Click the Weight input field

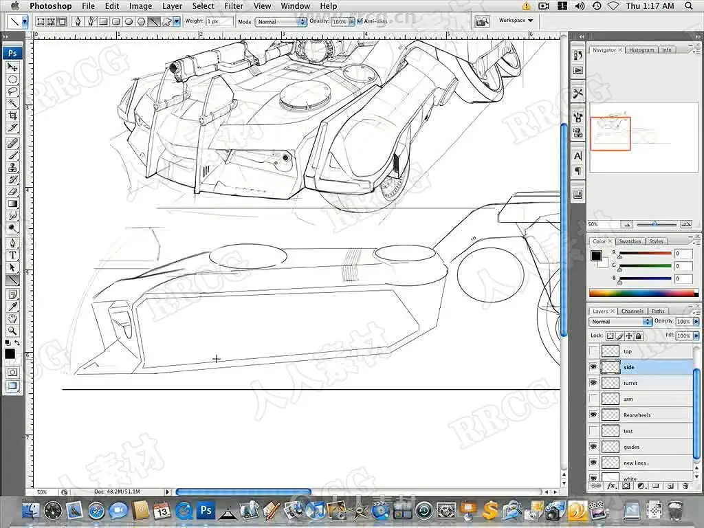219,22
